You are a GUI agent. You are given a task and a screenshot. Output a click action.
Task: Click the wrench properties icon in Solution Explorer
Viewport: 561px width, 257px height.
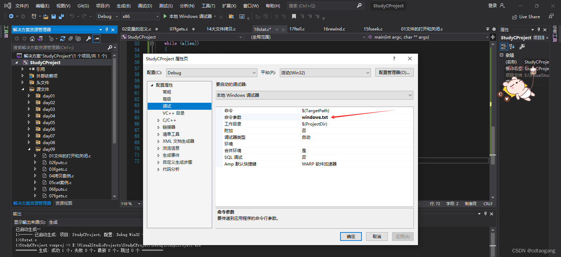89,39
